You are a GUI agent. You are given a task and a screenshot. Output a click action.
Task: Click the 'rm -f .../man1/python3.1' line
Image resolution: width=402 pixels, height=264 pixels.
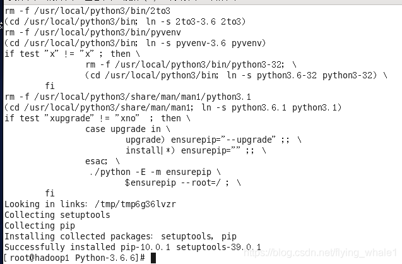[x=127, y=97]
